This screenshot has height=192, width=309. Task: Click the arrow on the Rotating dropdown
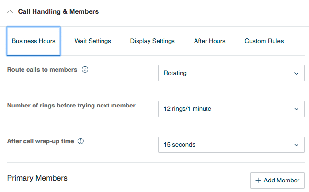click(x=296, y=73)
